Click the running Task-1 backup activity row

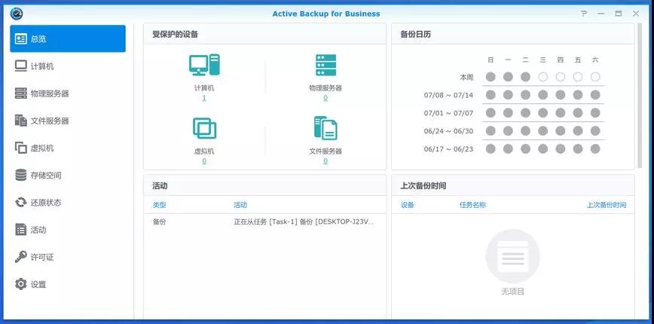264,222
